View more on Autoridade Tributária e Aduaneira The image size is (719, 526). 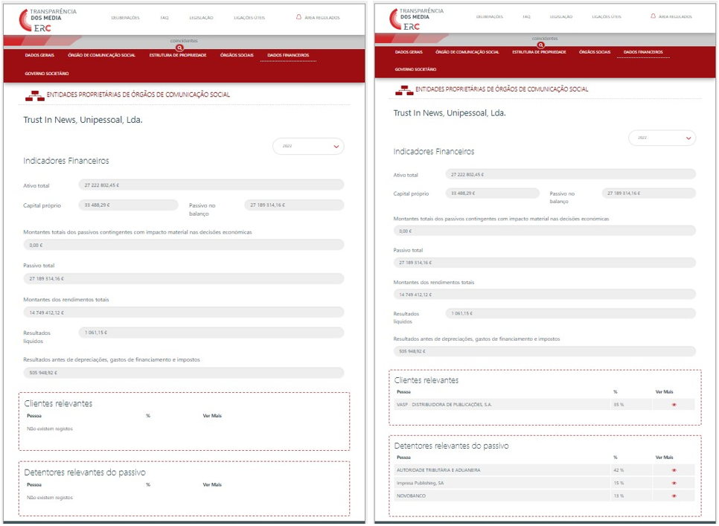point(674,470)
